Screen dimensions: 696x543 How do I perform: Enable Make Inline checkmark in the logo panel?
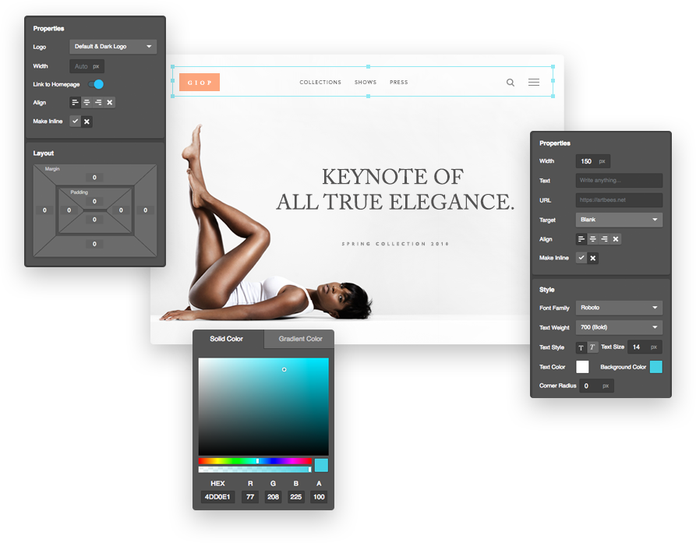click(x=75, y=122)
